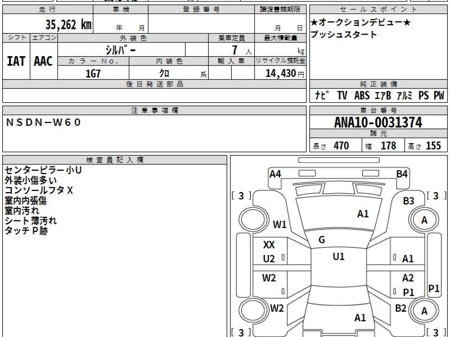Select inspector note 室内汚れ
Viewport: 450px width, 337px height.
22,210
